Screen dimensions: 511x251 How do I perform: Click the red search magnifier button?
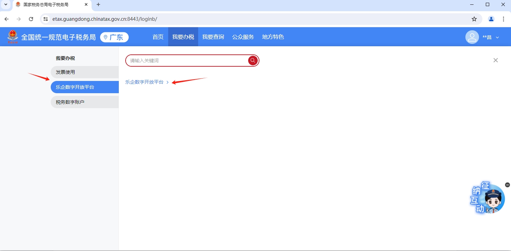click(x=253, y=61)
